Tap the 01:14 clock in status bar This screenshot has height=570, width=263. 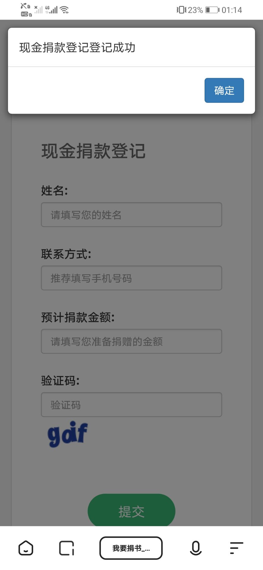click(x=232, y=10)
